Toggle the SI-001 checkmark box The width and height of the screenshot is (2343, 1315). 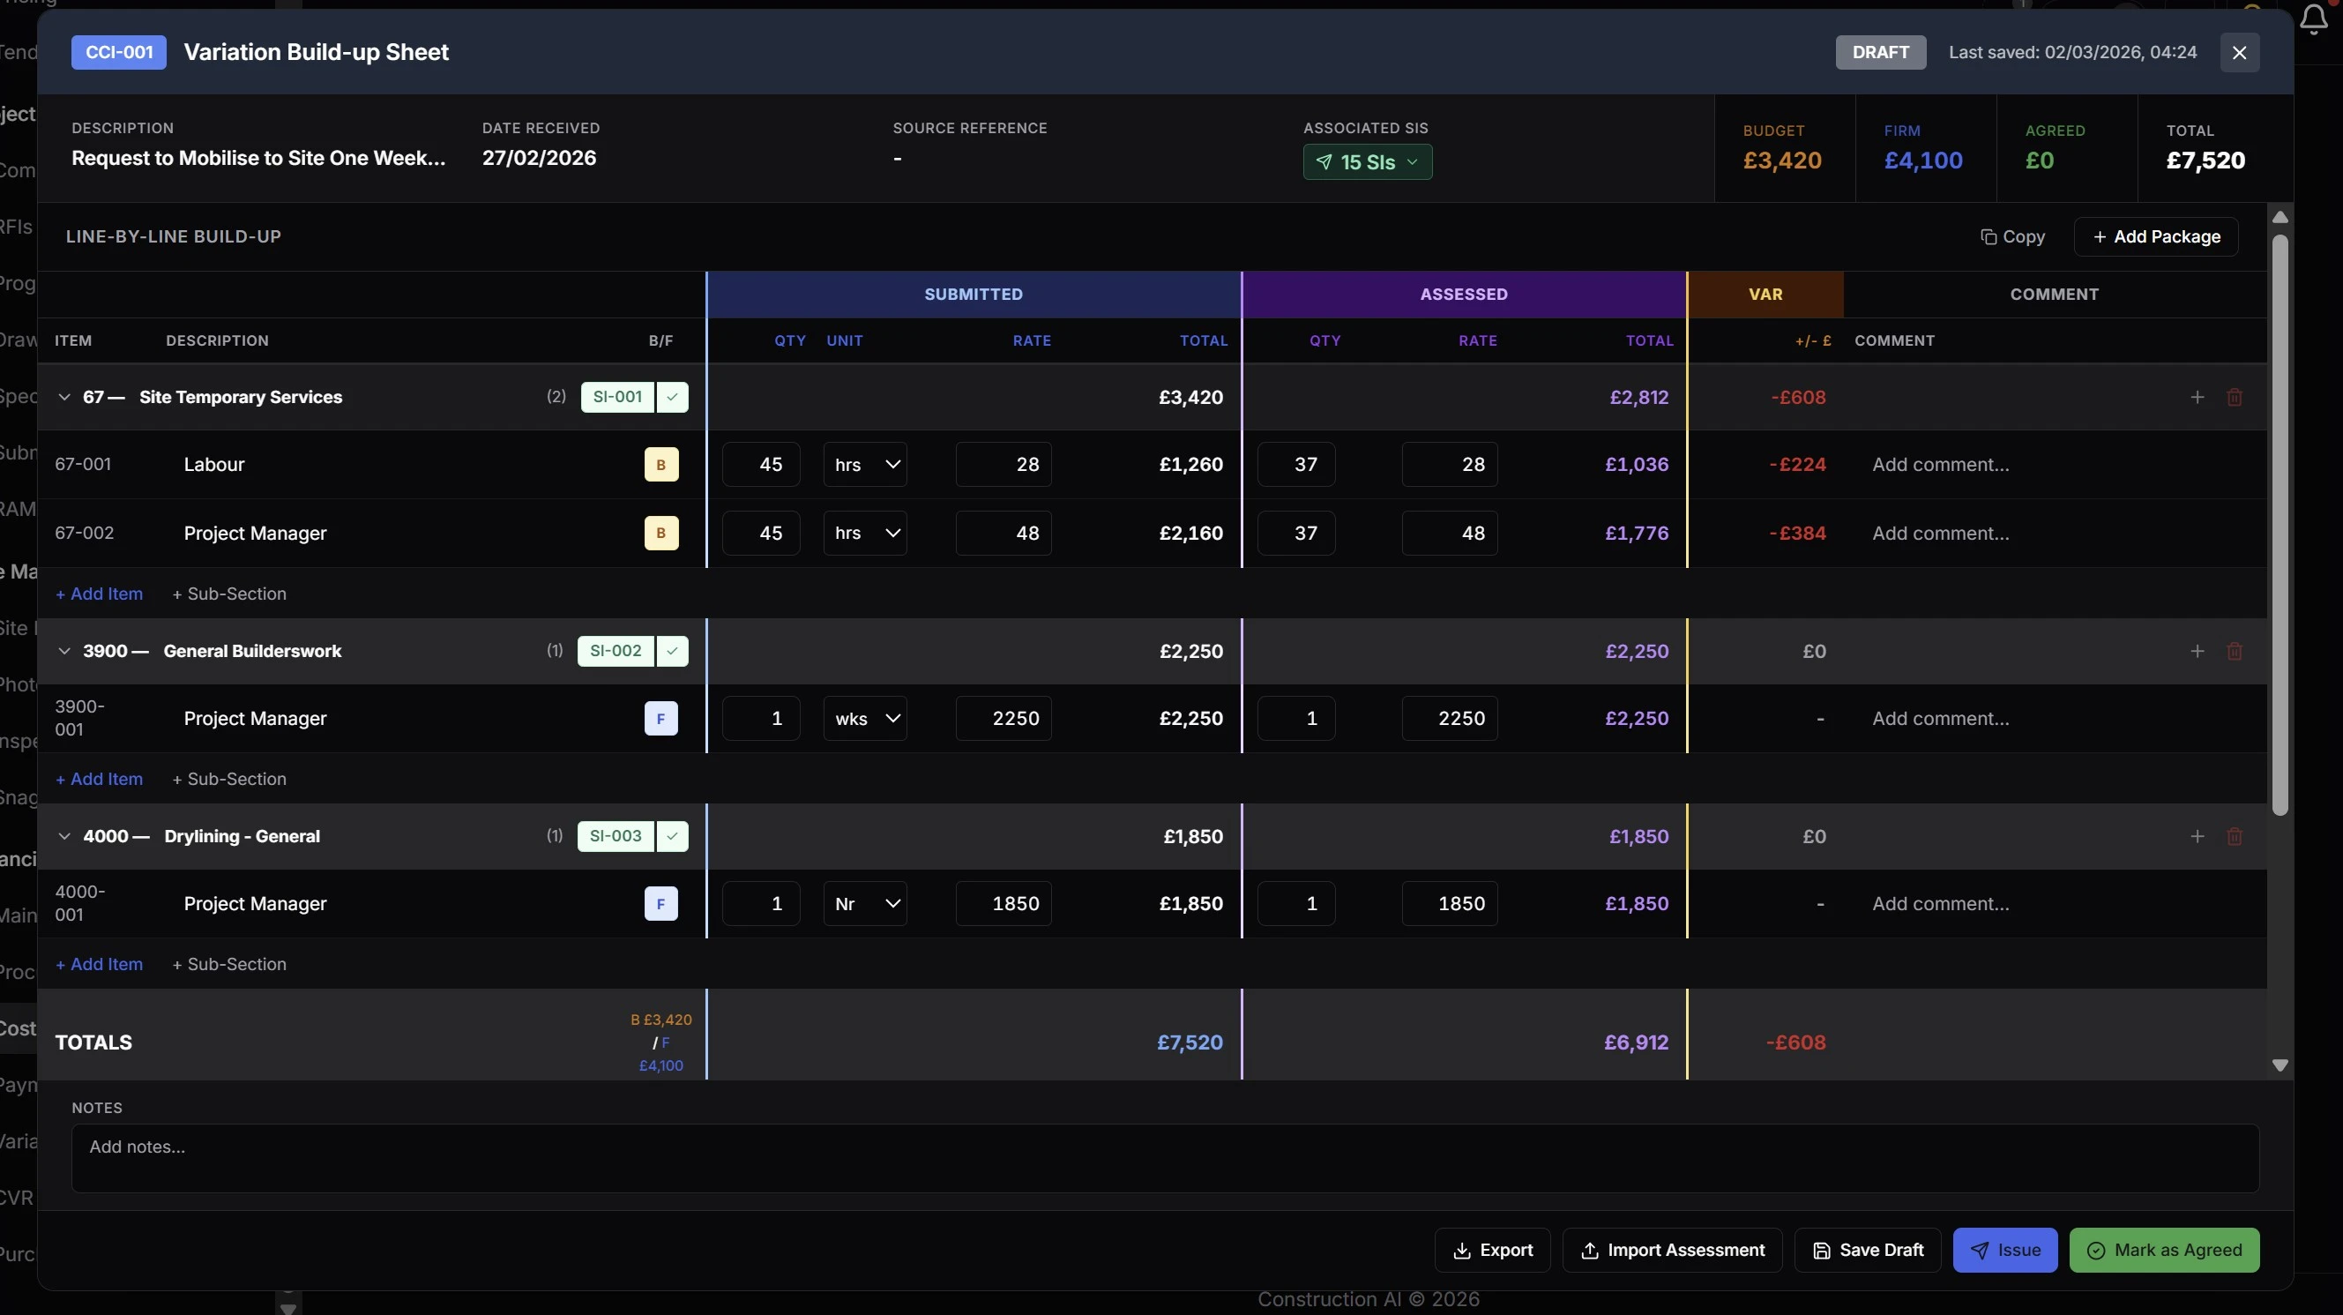click(672, 398)
